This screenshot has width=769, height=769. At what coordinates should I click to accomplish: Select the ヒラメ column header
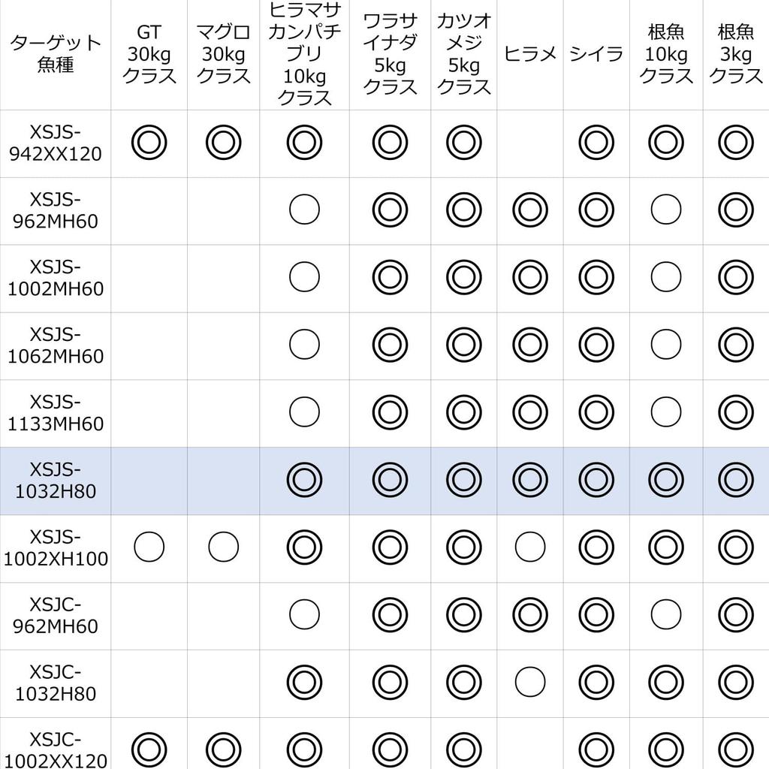pos(529,54)
